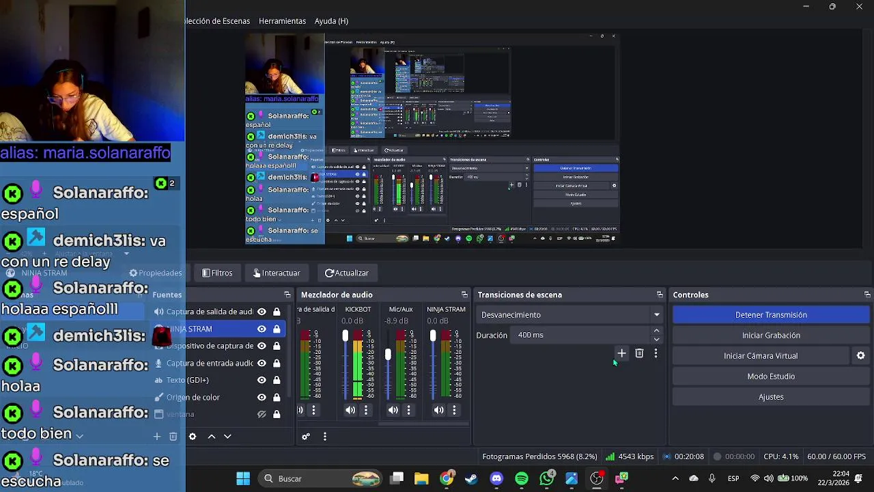Click Iniciar Cámara Virtual button
This screenshot has width=874, height=492.
tap(761, 356)
